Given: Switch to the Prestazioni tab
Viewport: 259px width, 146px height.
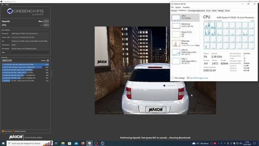Looking at the screenshot, I should pos(183,11).
